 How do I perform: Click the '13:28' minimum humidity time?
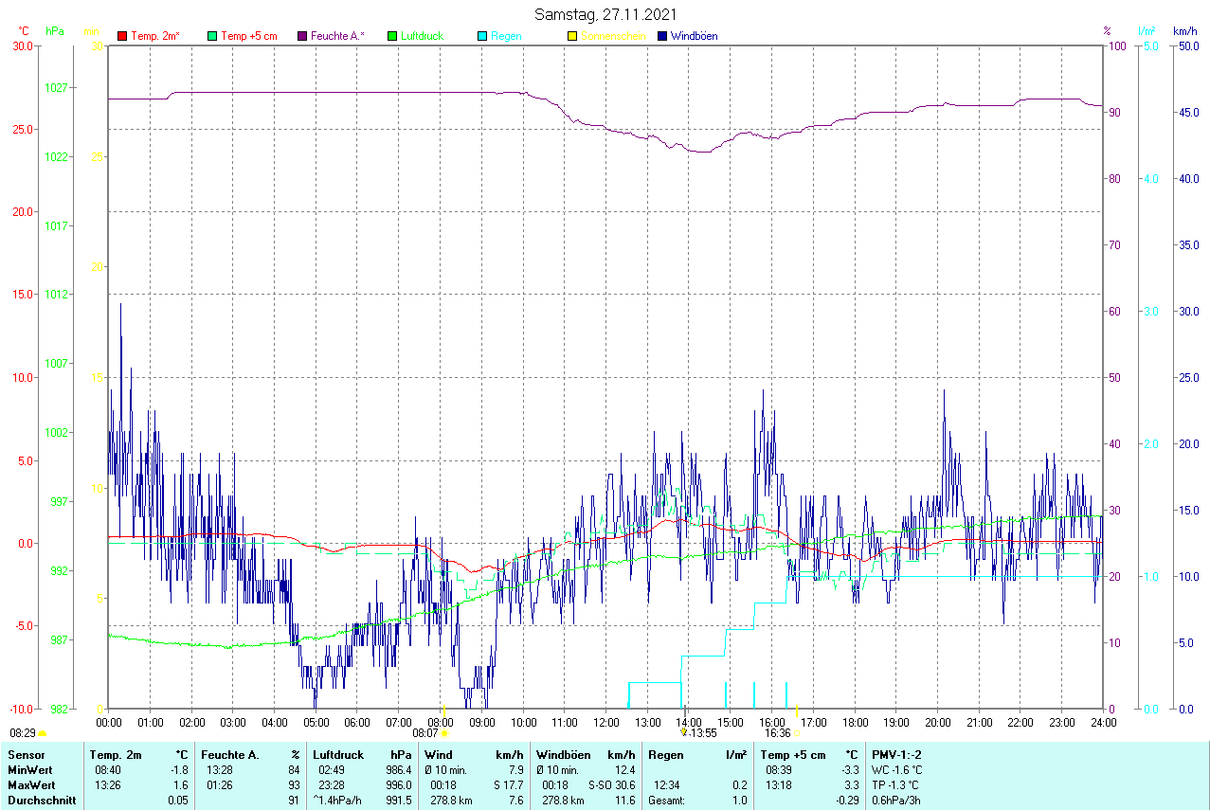pyautogui.click(x=219, y=770)
